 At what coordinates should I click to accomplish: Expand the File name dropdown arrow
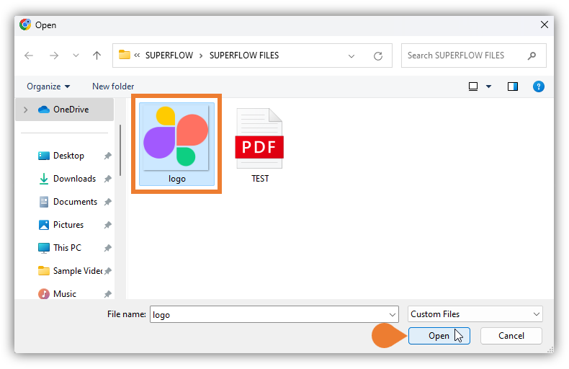393,314
